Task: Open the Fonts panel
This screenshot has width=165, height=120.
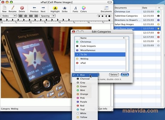Action: [75, 8]
